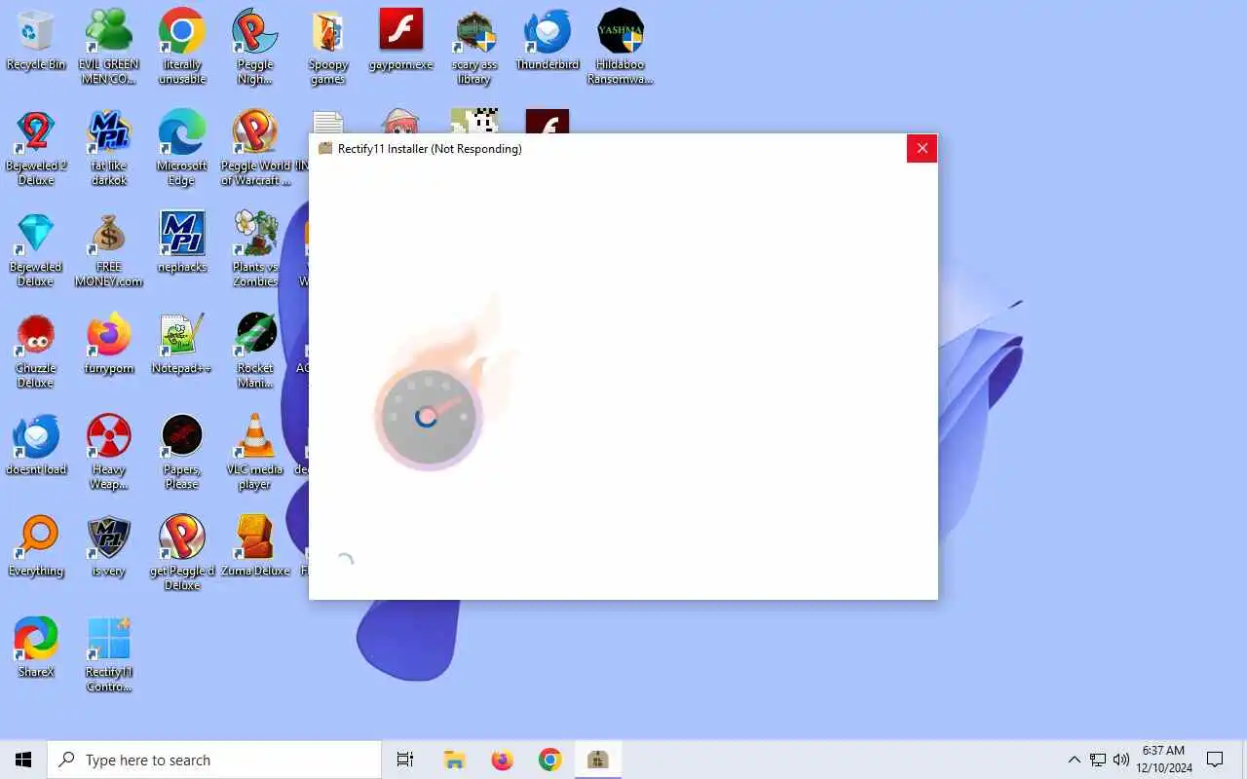Switch to Rectify11 Installer taskbar button
1247x779 pixels.
[598, 760]
